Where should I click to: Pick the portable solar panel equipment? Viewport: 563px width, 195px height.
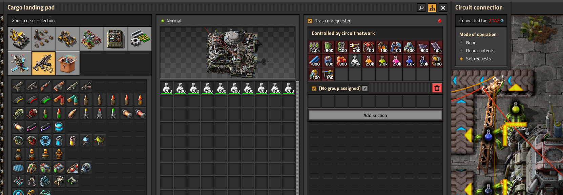pyautogui.click(x=18, y=168)
